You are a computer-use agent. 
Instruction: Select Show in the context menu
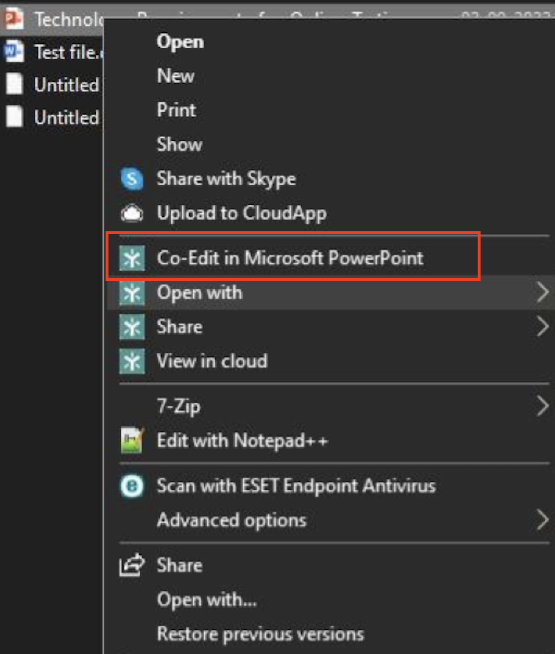[179, 144]
